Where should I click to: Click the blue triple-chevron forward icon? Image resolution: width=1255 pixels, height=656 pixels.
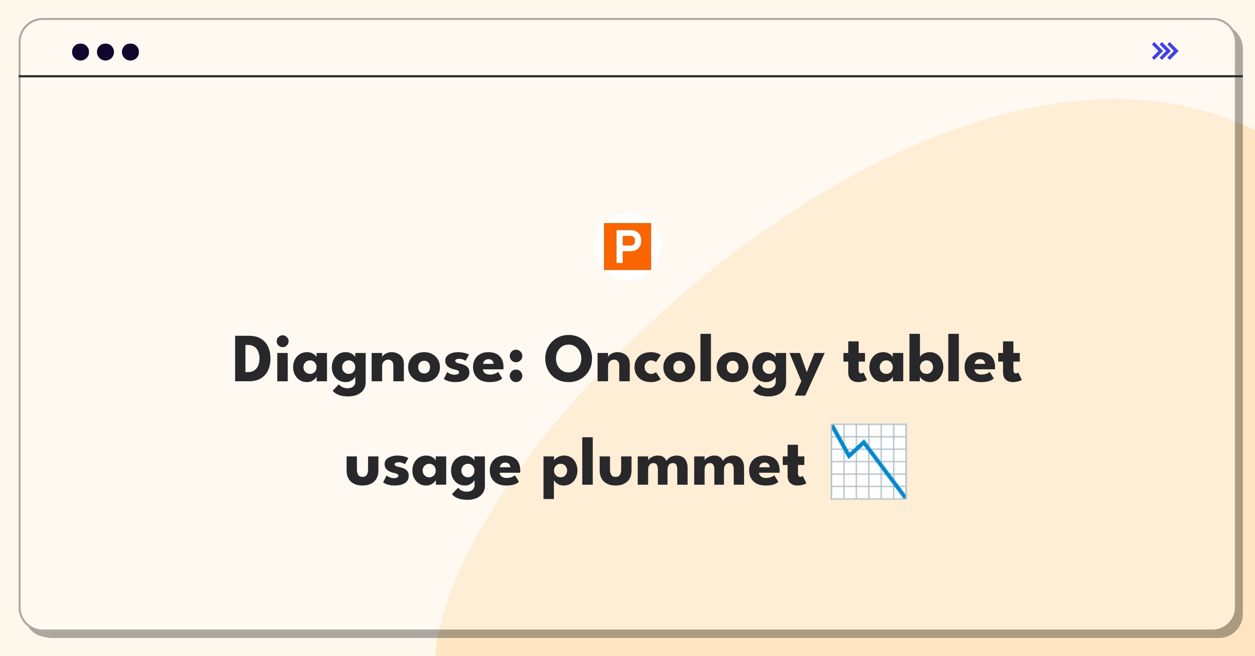(x=1165, y=51)
